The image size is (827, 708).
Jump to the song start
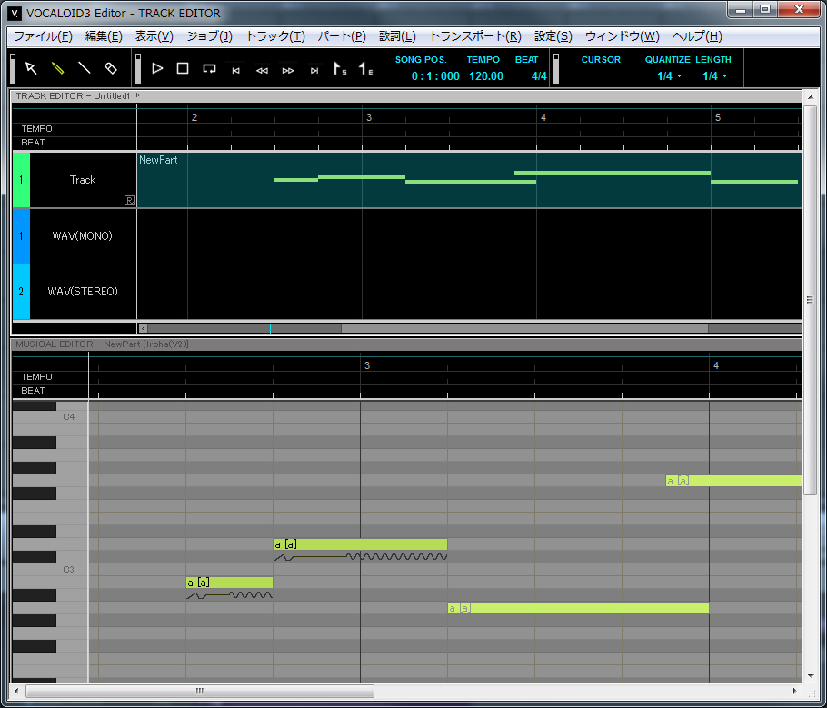click(x=235, y=70)
